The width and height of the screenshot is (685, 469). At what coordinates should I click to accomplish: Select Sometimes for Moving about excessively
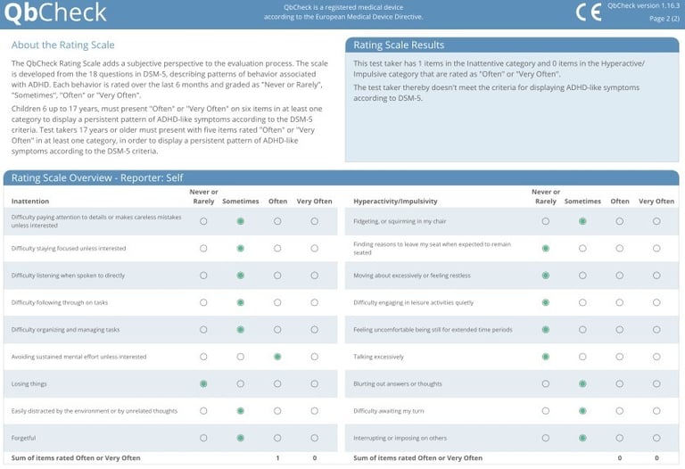[x=582, y=276]
